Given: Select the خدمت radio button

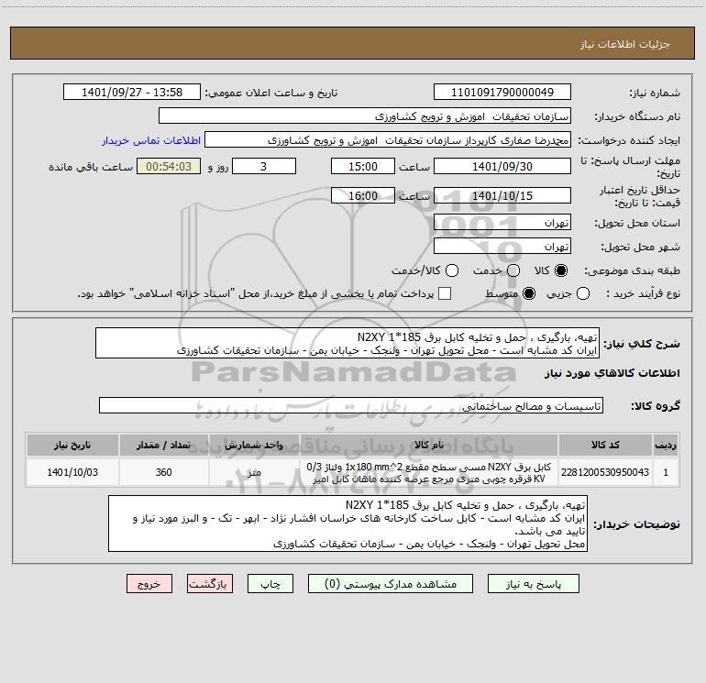Looking at the screenshot, I should point(513,270).
